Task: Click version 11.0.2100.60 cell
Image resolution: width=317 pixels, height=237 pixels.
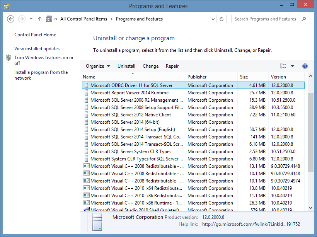Action: tap(283, 115)
